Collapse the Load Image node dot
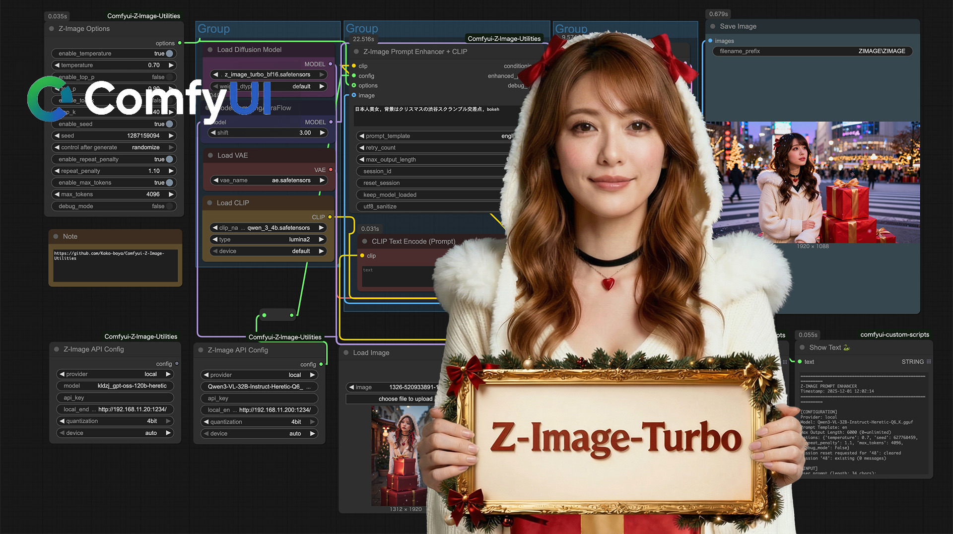 (346, 353)
